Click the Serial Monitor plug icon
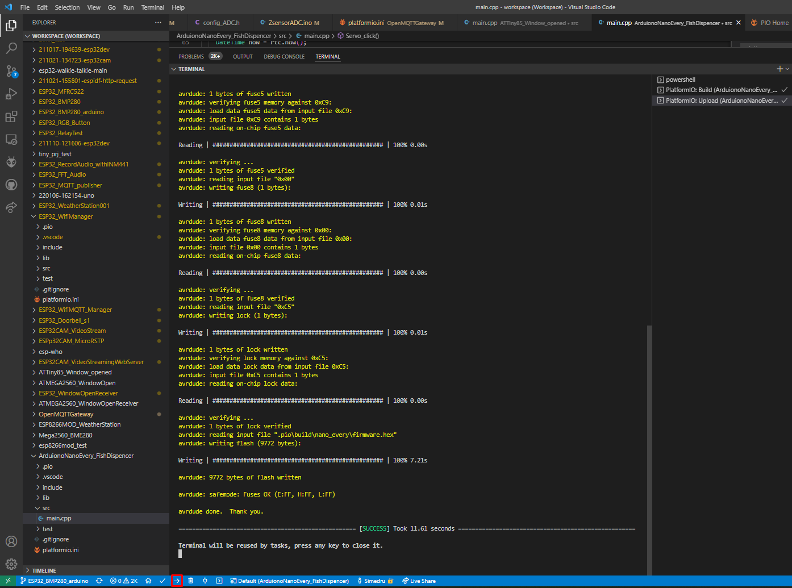Viewport: 792px width, 588px height. [205, 581]
